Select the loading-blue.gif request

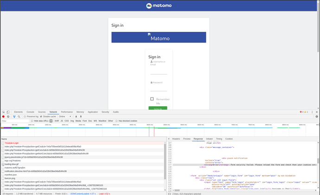point(83,165)
